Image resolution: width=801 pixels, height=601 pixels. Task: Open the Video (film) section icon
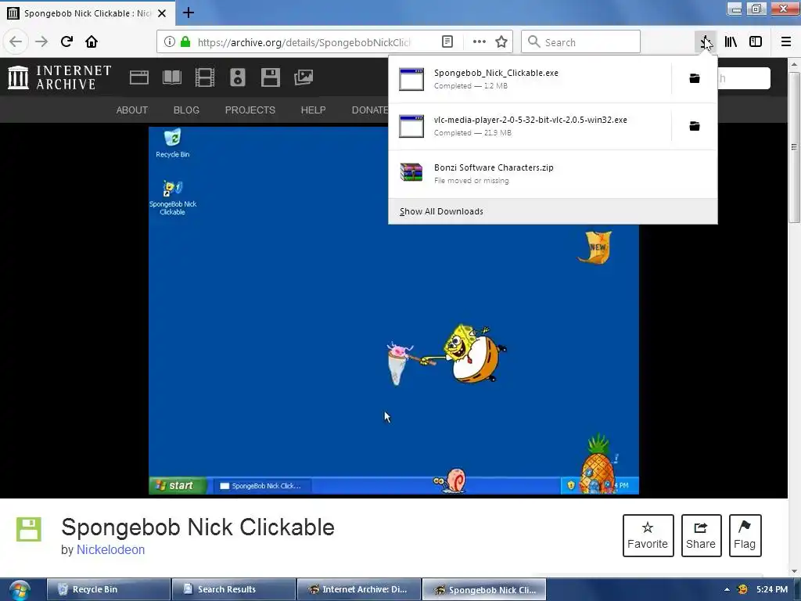coord(204,77)
